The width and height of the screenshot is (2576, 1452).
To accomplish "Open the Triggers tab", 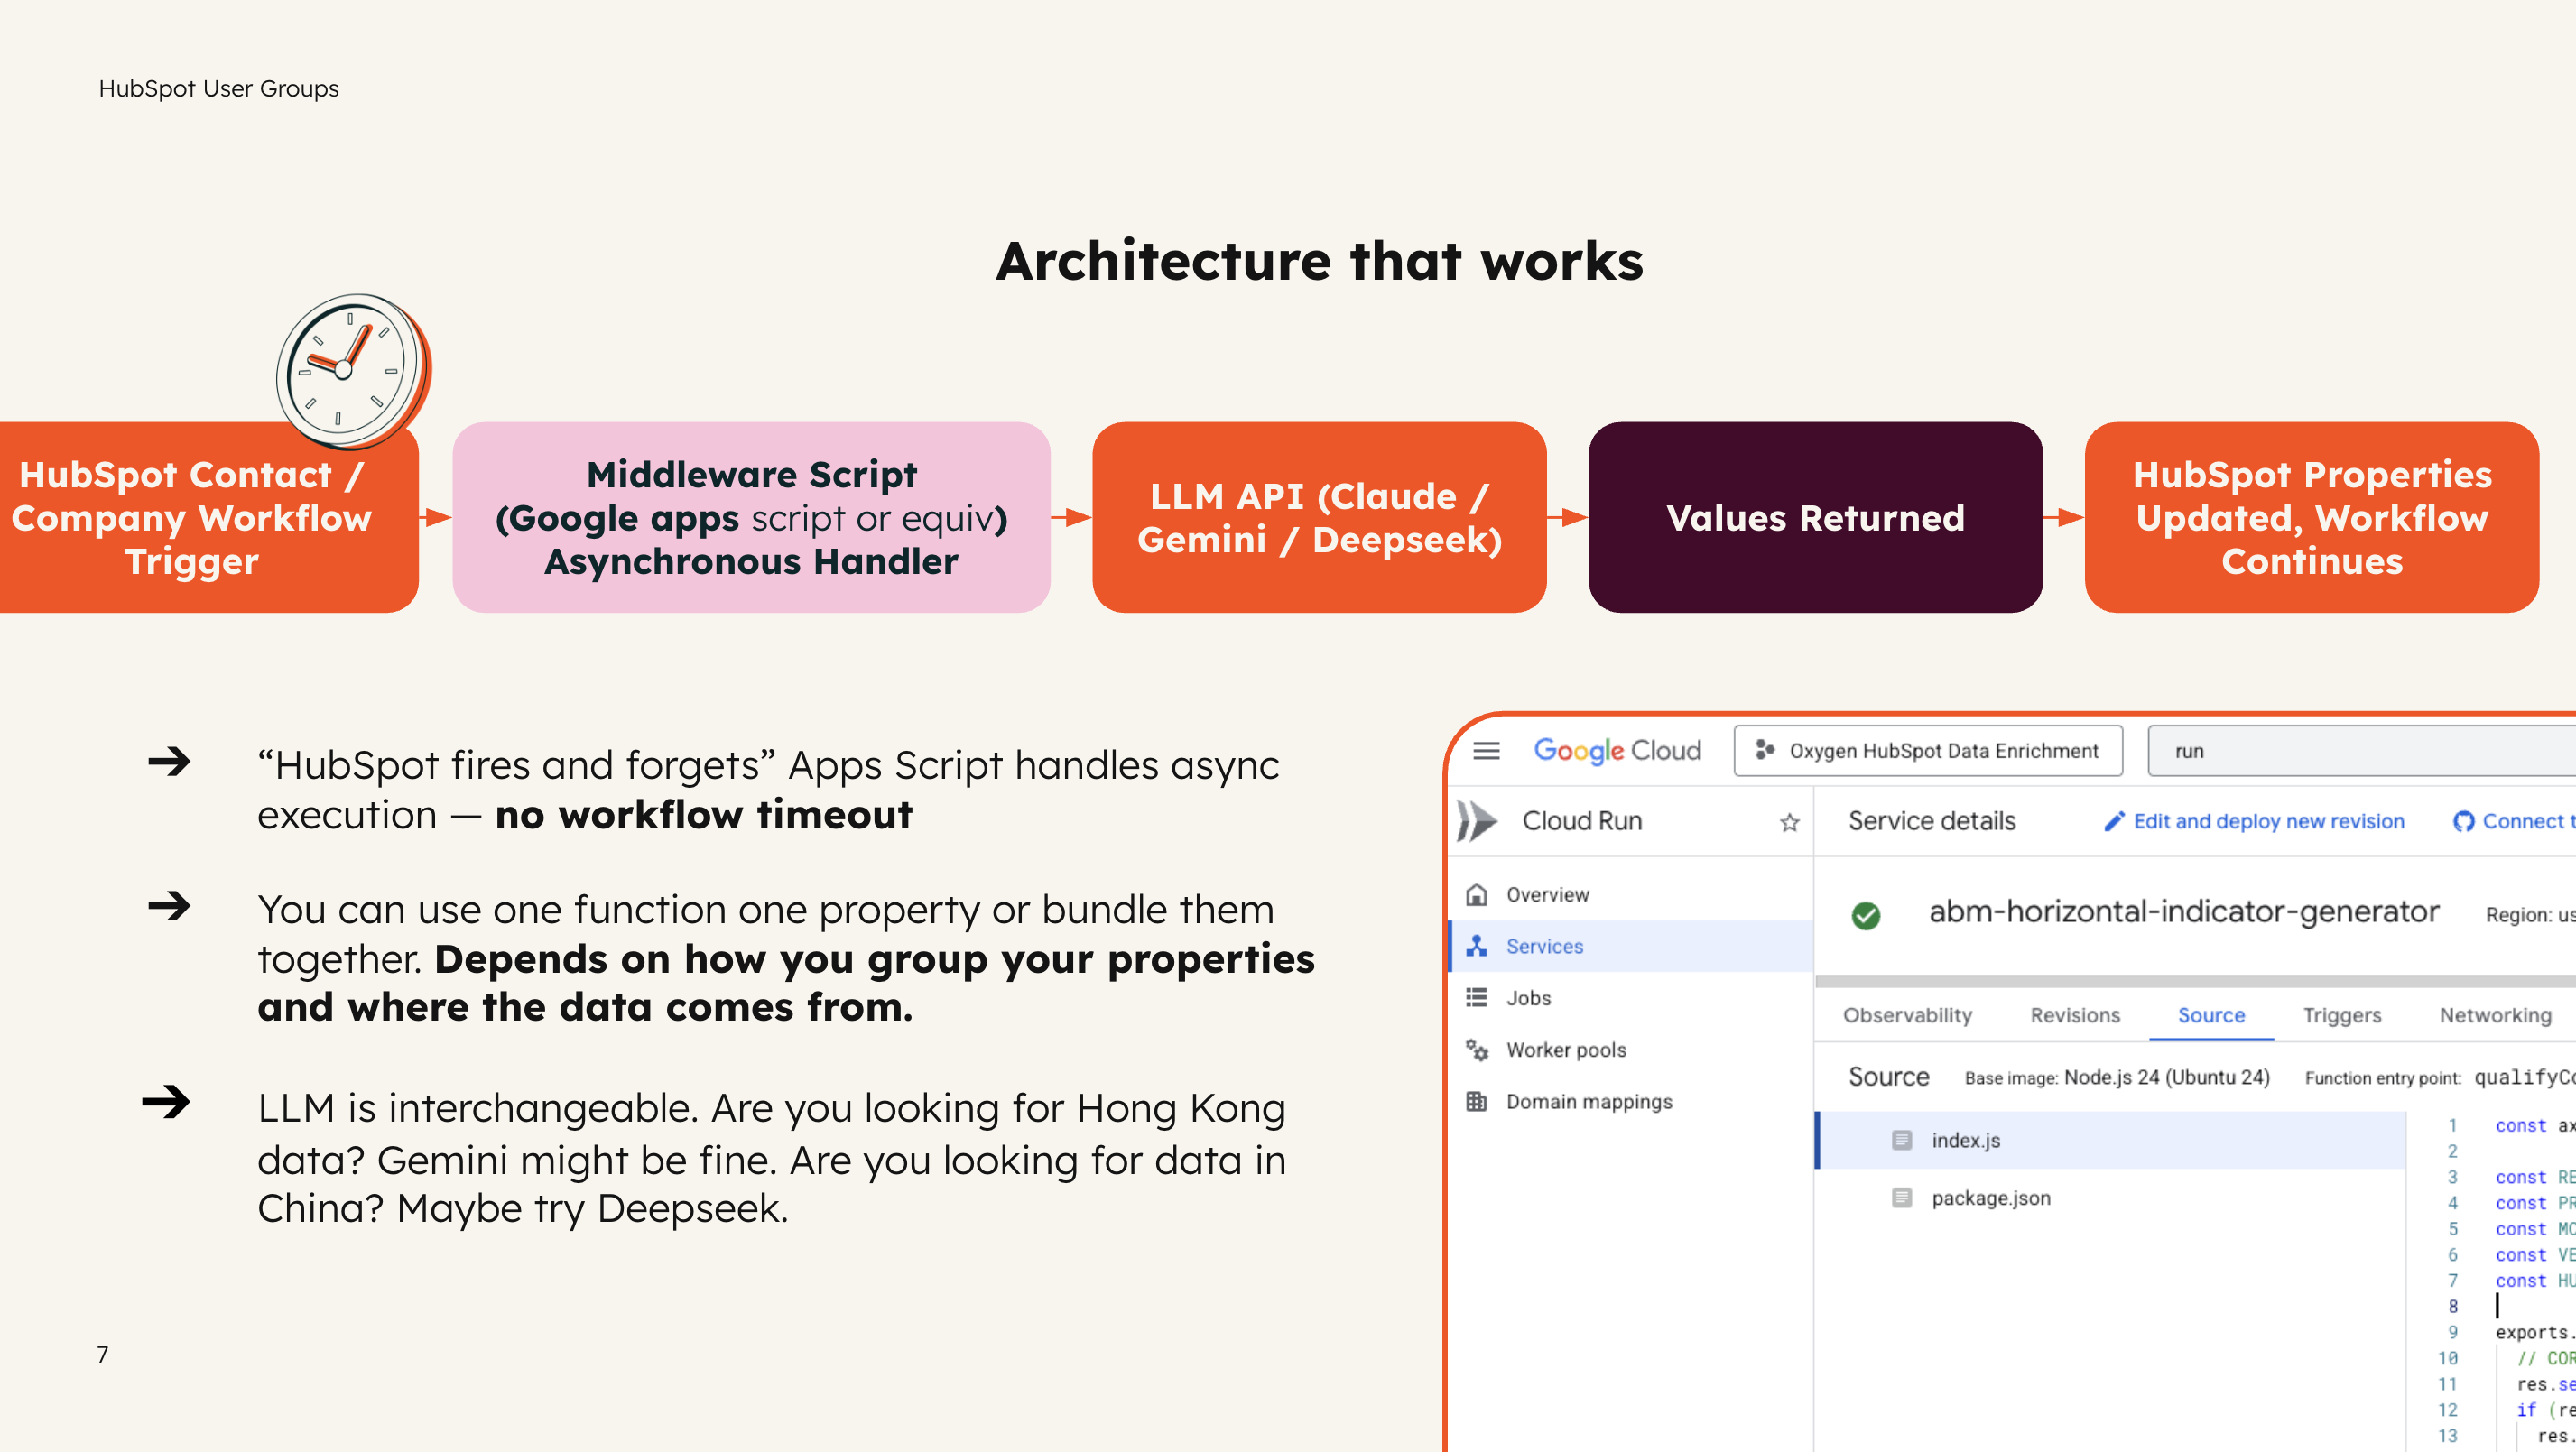I will [2341, 1014].
